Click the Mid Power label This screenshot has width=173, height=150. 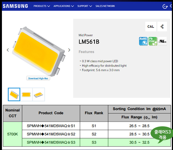(x=86, y=35)
